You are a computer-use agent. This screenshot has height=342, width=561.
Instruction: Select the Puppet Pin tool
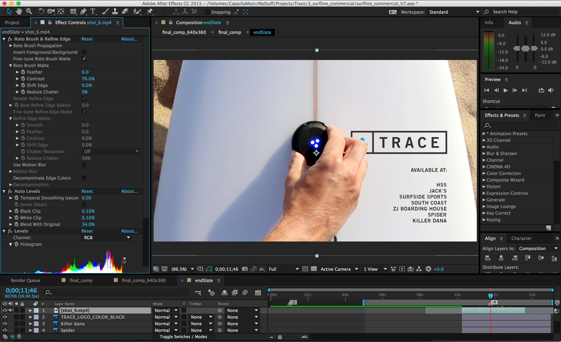150,11
